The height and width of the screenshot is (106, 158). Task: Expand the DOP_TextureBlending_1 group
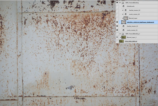[x=120, y=34]
